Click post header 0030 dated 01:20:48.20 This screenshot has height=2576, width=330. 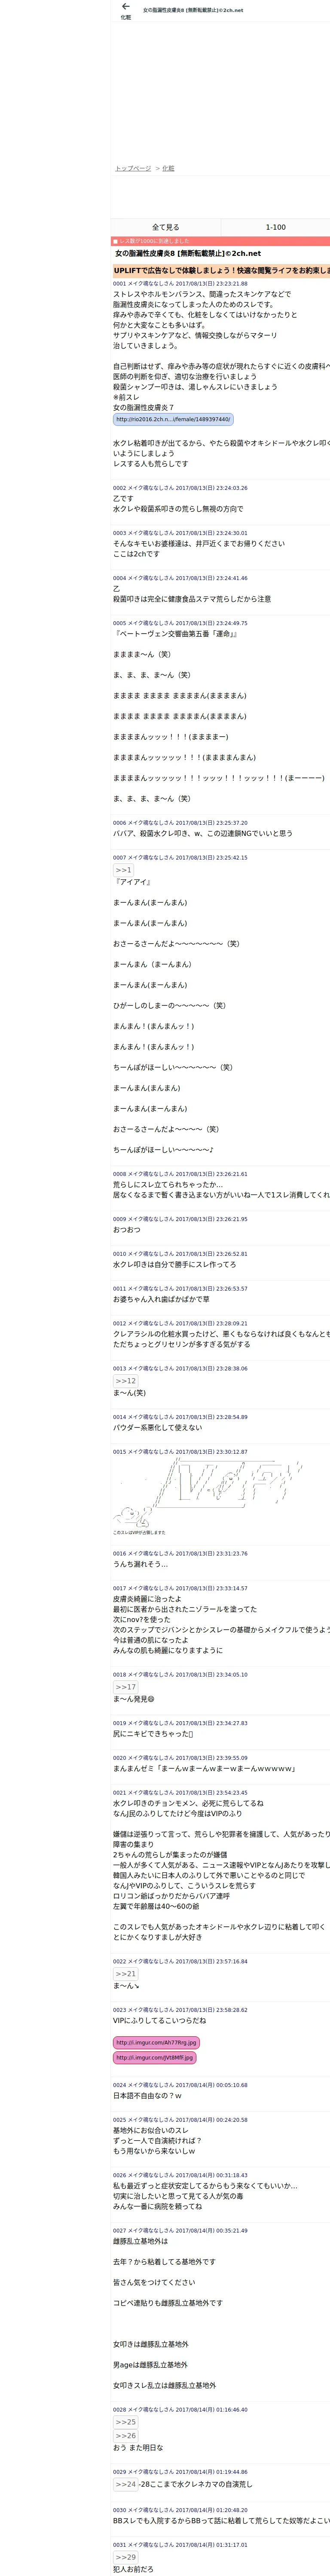[x=180, y=2510]
